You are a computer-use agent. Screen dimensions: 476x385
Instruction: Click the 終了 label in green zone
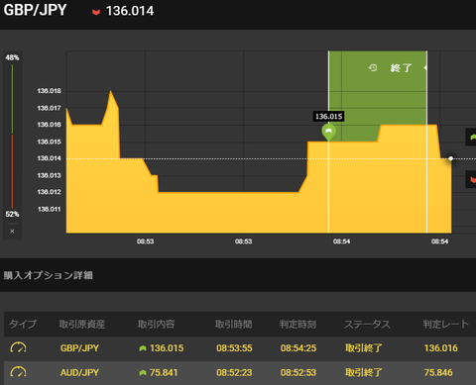pyautogui.click(x=402, y=68)
